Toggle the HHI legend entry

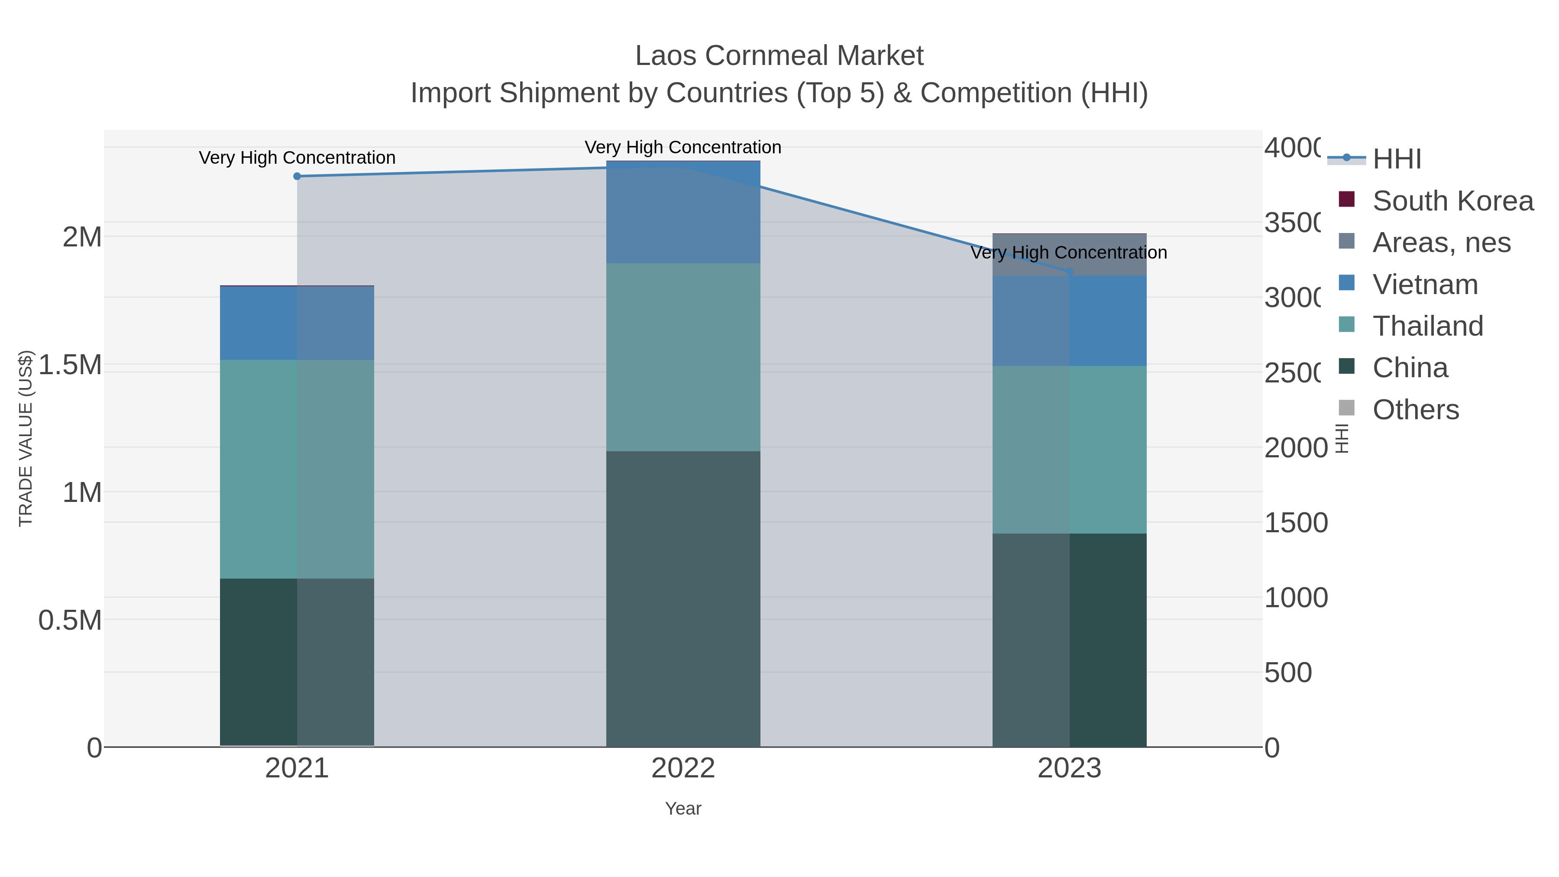tap(1374, 159)
